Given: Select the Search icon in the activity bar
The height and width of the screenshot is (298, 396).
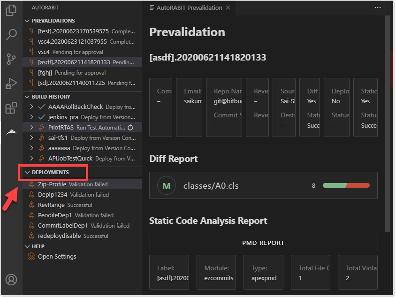Looking at the screenshot, I should click(11, 35).
